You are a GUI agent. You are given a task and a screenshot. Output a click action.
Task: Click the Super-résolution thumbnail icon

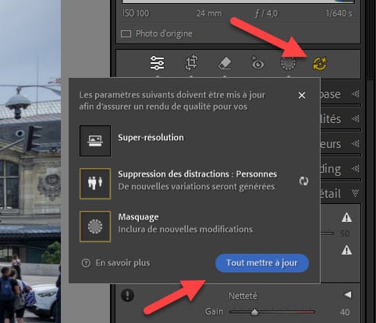[x=95, y=141]
